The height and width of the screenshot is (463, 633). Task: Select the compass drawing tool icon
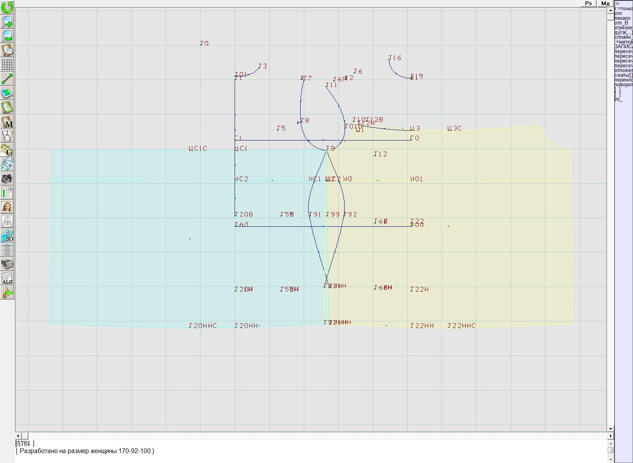click(7, 136)
